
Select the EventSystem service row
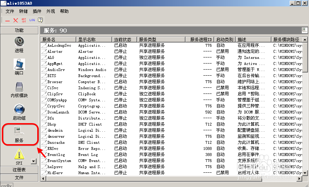(171, 161)
